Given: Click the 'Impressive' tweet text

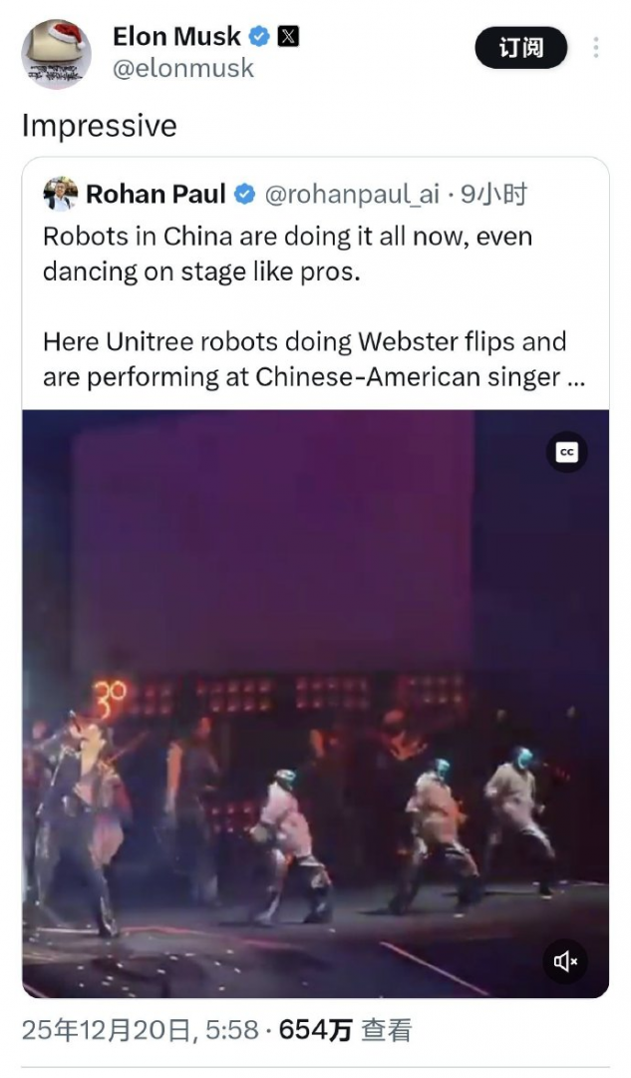Looking at the screenshot, I should (100, 127).
